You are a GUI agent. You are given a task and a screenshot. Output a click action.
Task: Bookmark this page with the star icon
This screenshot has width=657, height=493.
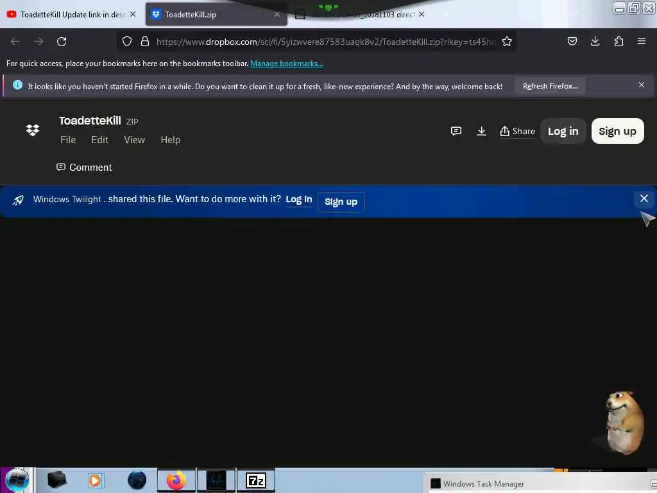(x=507, y=41)
